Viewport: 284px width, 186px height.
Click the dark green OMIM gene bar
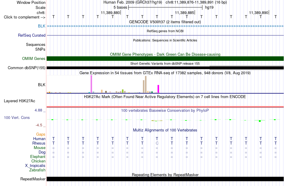(165, 58)
